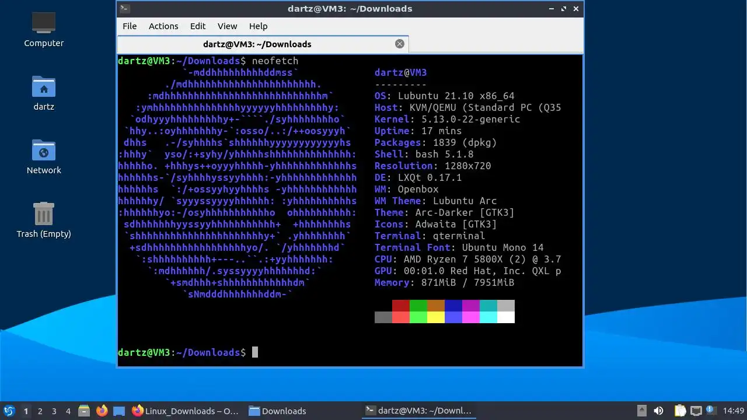
Task: Click the 'Packages: 1839 (dpkg)' line
Action: [436, 142]
